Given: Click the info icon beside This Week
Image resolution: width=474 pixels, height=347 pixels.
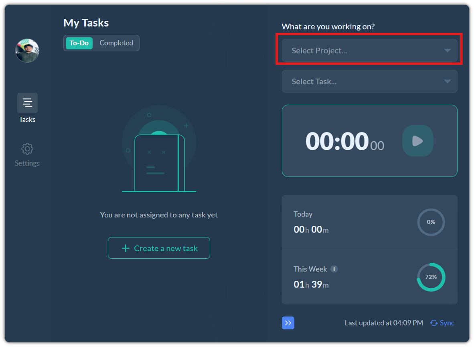Looking at the screenshot, I should pyautogui.click(x=334, y=269).
